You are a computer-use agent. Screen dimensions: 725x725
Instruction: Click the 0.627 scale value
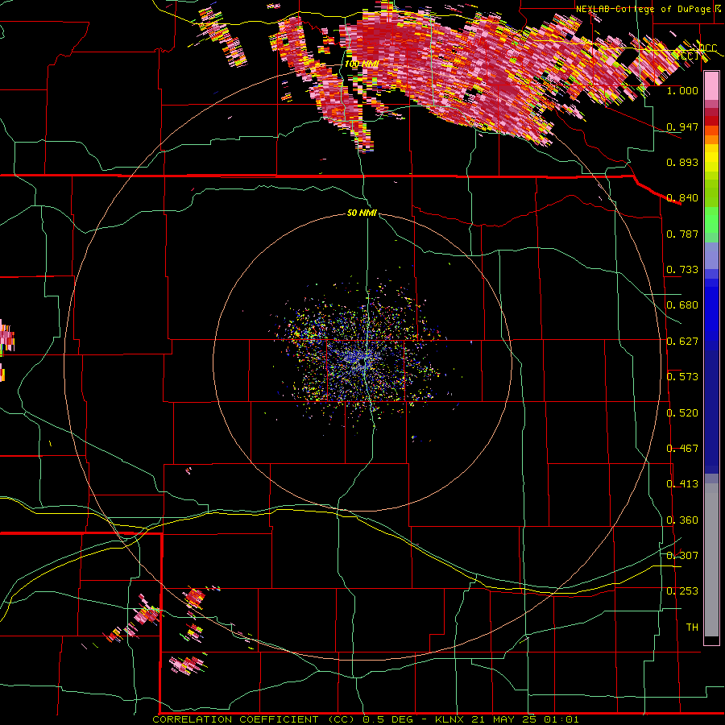click(682, 342)
